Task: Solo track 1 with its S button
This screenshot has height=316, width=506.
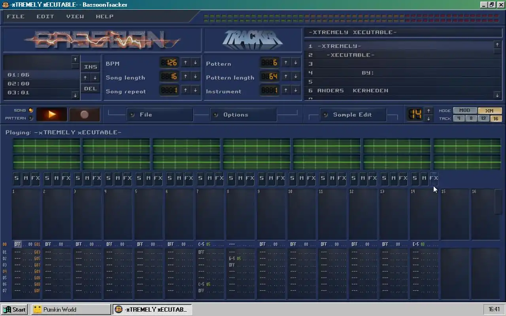Action: pos(17,178)
